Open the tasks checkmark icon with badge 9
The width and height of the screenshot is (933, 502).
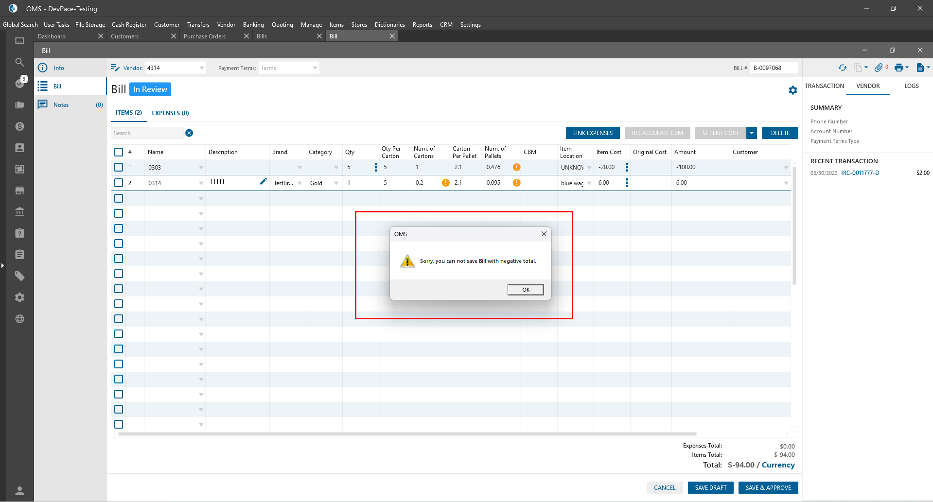19,83
